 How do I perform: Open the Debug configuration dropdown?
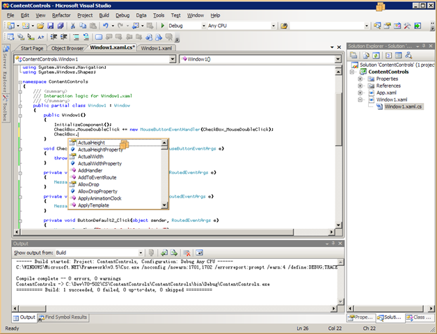[x=204, y=26]
